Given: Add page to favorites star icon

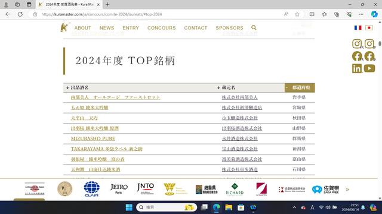Looking at the screenshot, I should coord(297,14).
